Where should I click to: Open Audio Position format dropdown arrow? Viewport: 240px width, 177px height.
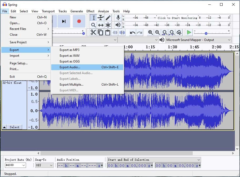pyautogui.click(x=102, y=165)
